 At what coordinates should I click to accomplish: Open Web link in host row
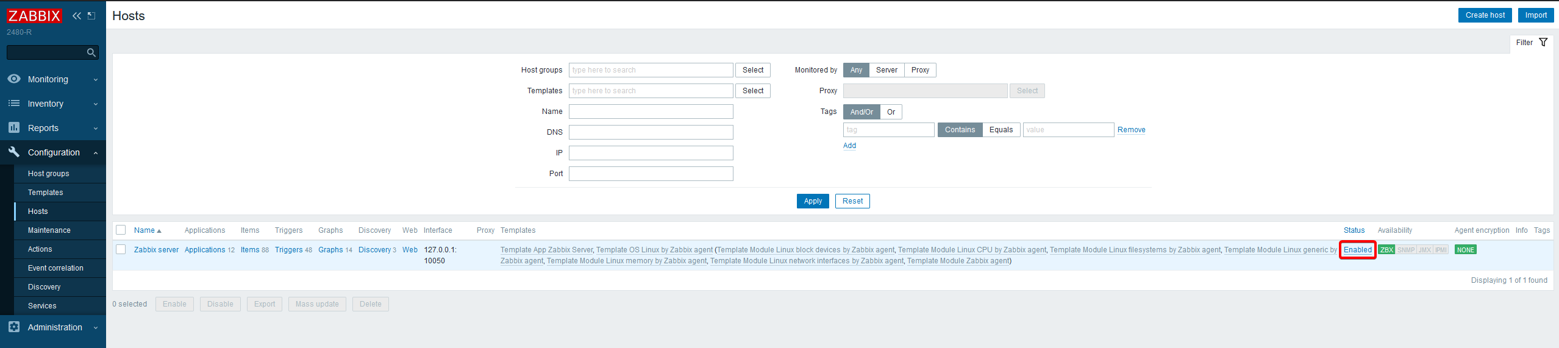click(410, 250)
